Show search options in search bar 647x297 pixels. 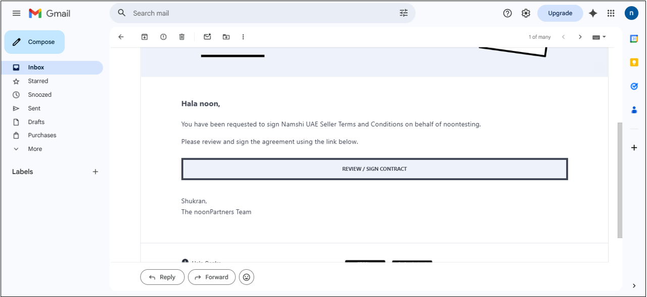pyautogui.click(x=403, y=13)
